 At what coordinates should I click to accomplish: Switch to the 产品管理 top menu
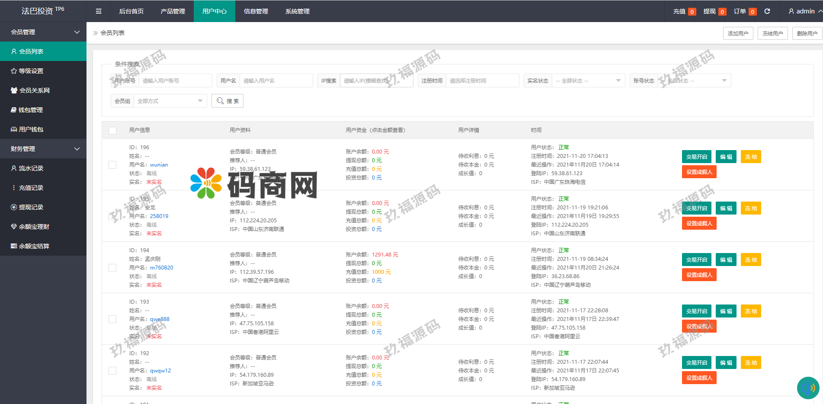tap(173, 11)
